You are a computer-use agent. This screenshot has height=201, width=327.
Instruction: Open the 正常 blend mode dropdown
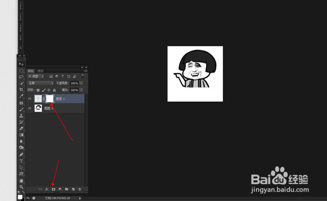[41, 83]
